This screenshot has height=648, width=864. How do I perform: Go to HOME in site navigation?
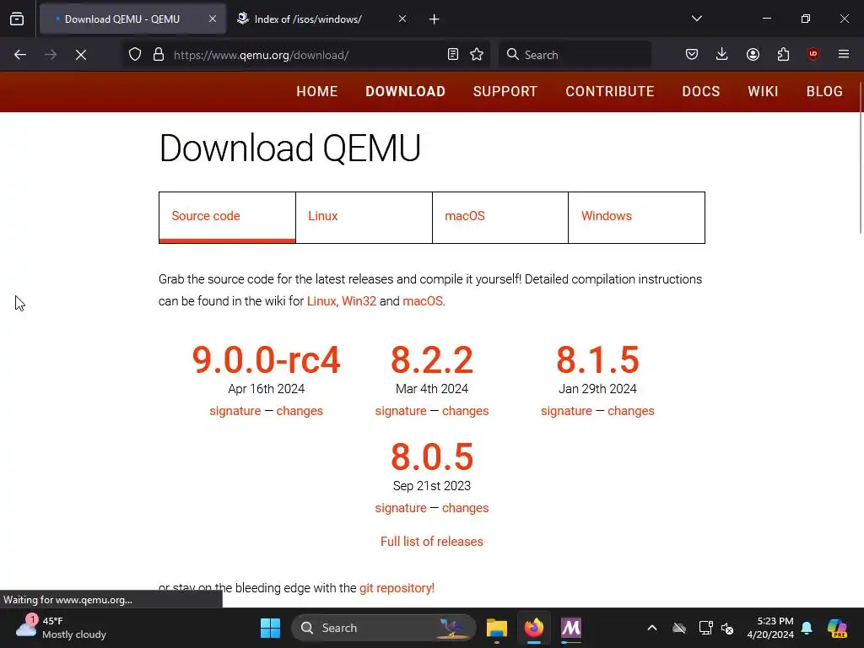click(x=317, y=91)
